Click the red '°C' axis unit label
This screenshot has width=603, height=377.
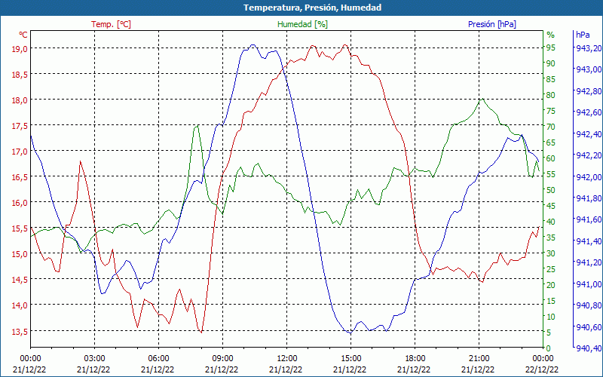23,35
